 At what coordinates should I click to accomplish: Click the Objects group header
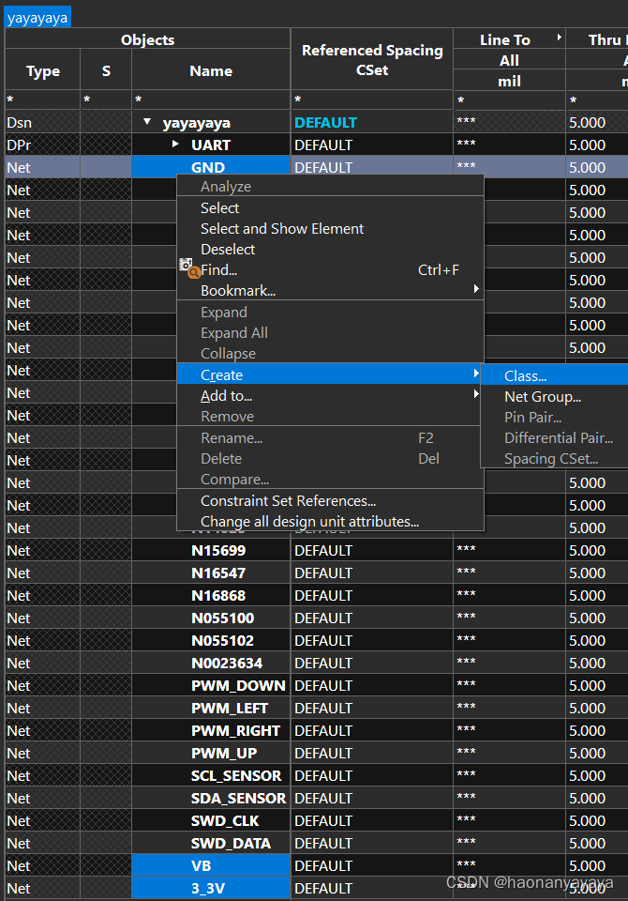[147, 39]
